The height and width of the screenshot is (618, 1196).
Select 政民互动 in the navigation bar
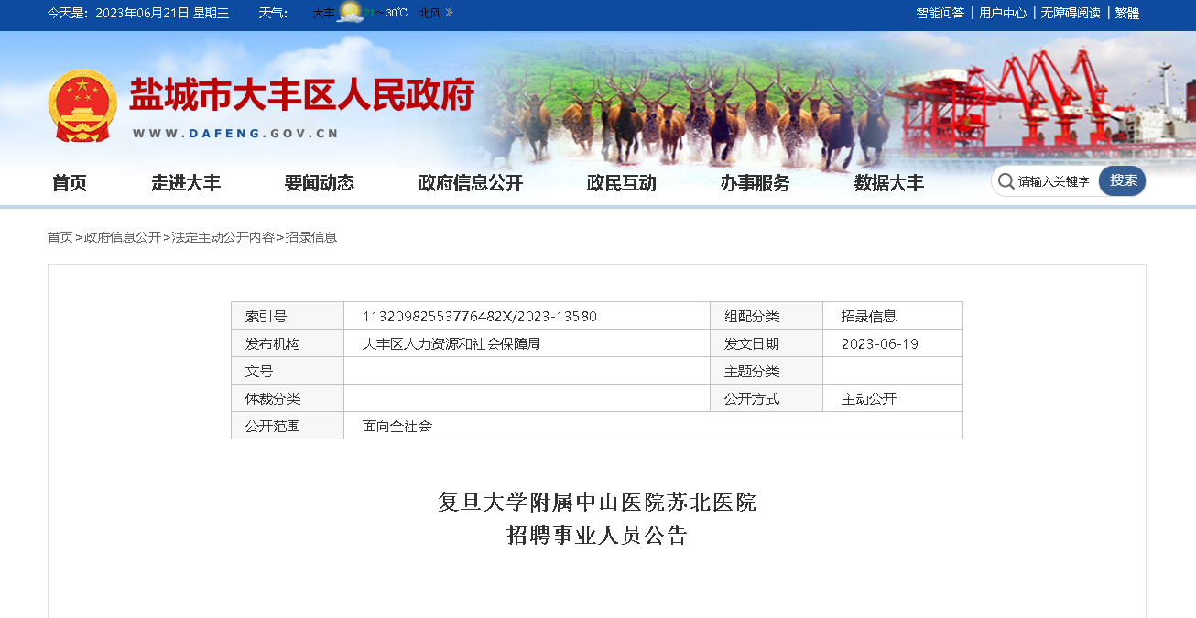click(622, 183)
